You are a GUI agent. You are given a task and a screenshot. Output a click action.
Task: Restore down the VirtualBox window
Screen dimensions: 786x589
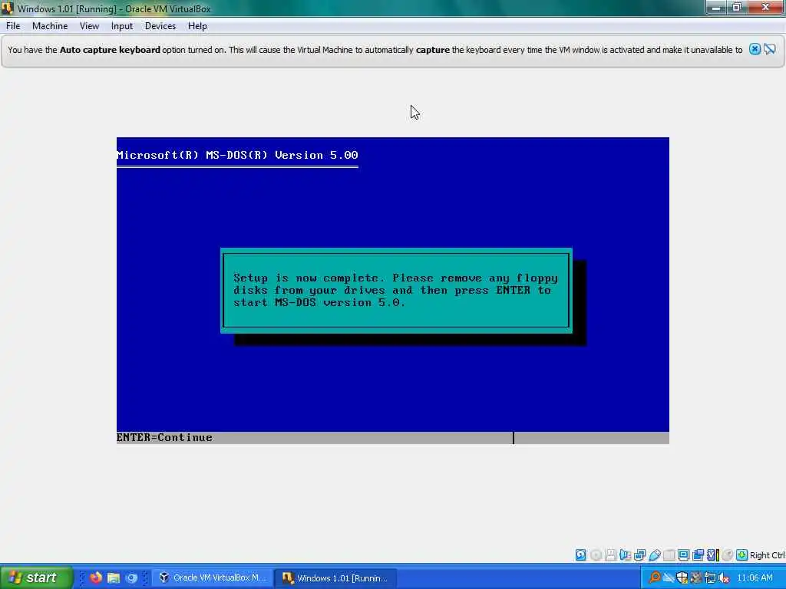(736, 8)
